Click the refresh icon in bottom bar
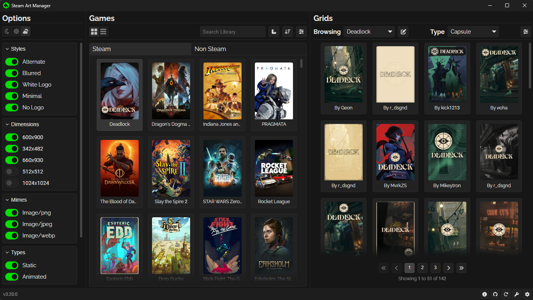 click(x=506, y=294)
